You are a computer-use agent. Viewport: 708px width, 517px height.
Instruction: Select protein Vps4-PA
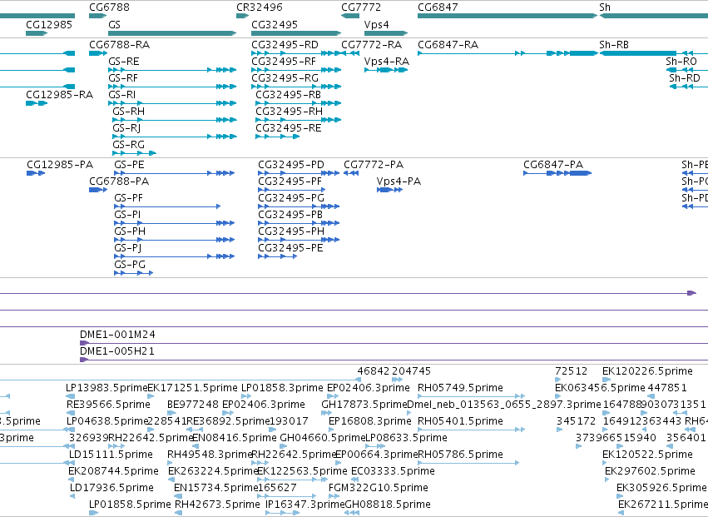[x=389, y=190]
